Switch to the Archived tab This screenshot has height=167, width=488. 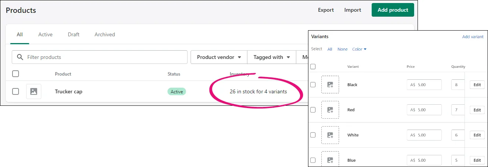point(105,34)
